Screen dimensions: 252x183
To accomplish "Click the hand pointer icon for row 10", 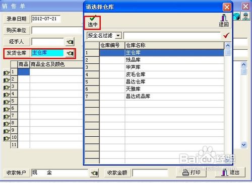I will [x=7, y=138].
